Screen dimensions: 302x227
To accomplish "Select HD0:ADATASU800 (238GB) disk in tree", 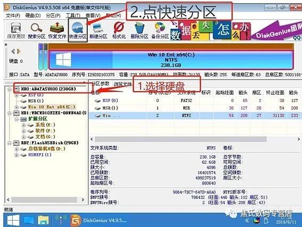I will [x=48, y=89].
